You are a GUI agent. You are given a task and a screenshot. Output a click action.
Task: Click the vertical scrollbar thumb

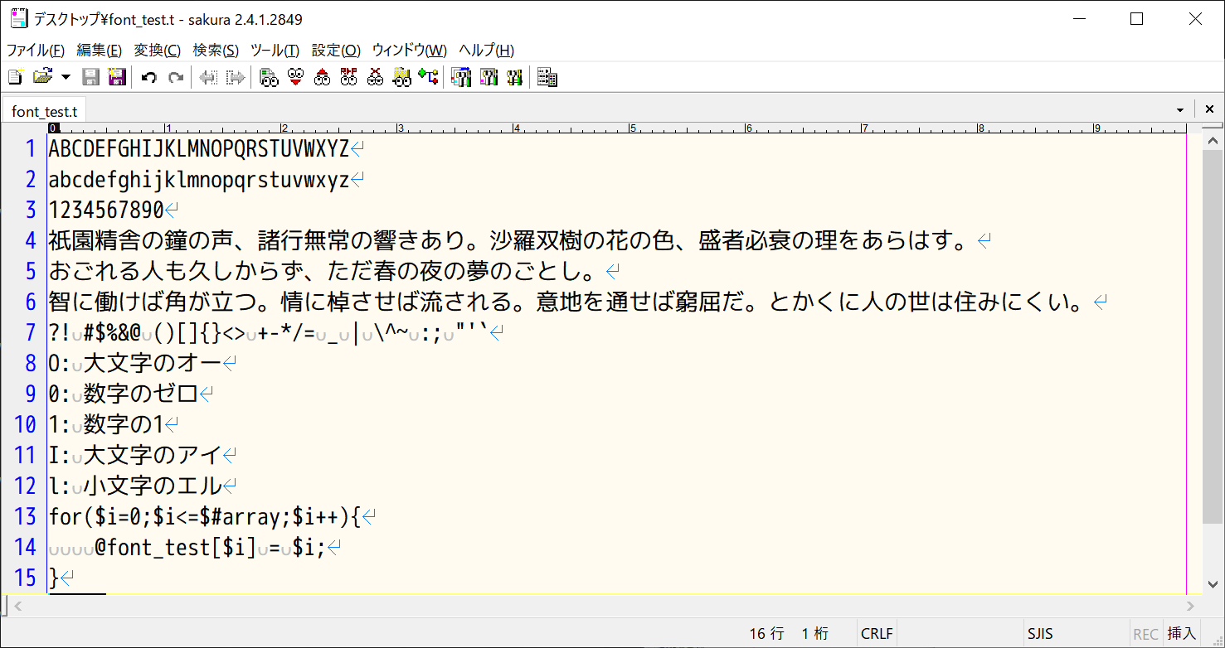(1212, 337)
